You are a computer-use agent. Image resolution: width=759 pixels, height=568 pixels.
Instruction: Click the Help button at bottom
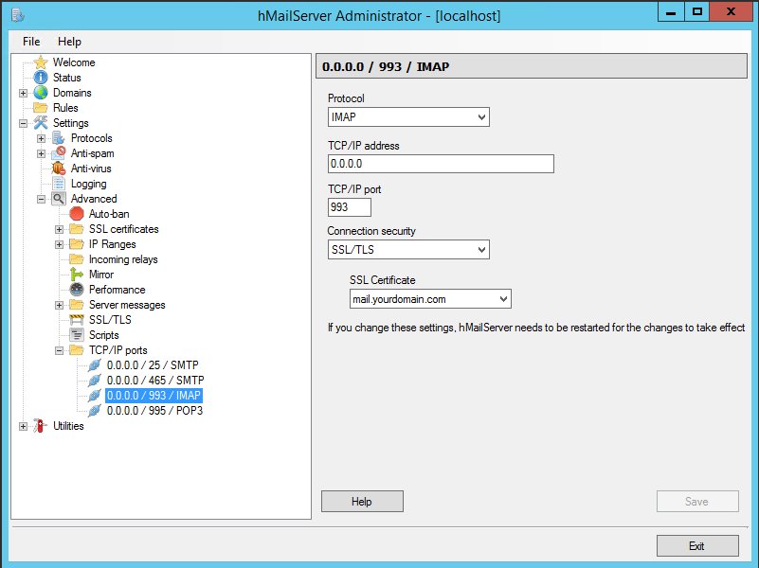pyautogui.click(x=362, y=502)
